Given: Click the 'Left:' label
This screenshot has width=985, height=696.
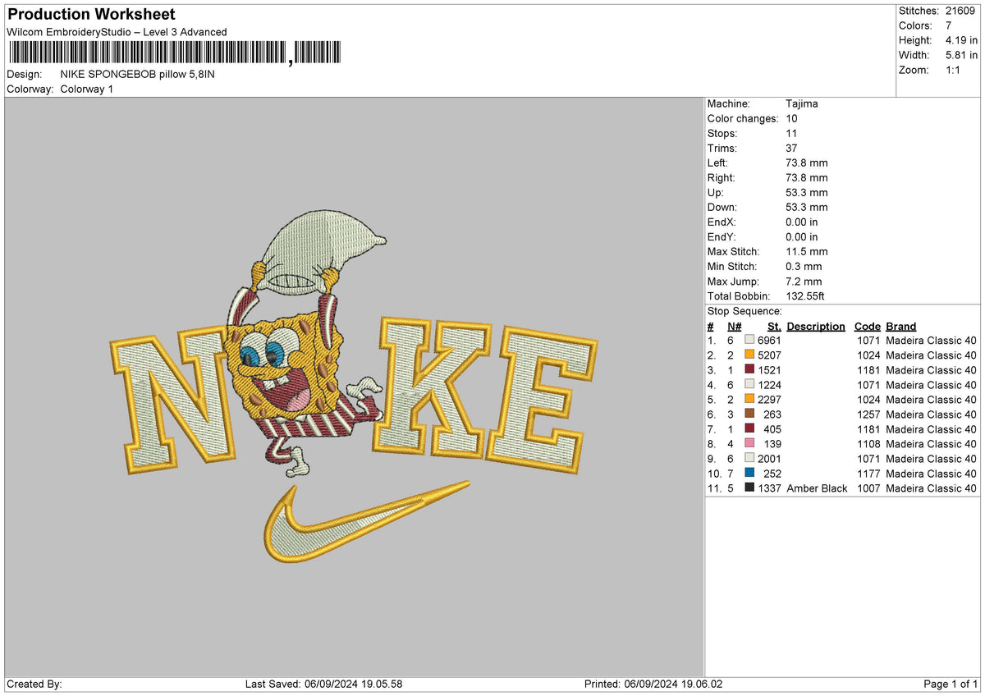Looking at the screenshot, I should click(718, 163).
